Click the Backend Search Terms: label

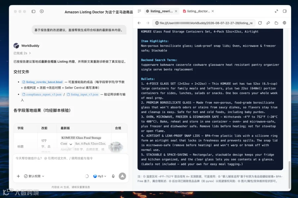pyautogui.click(x=159, y=60)
